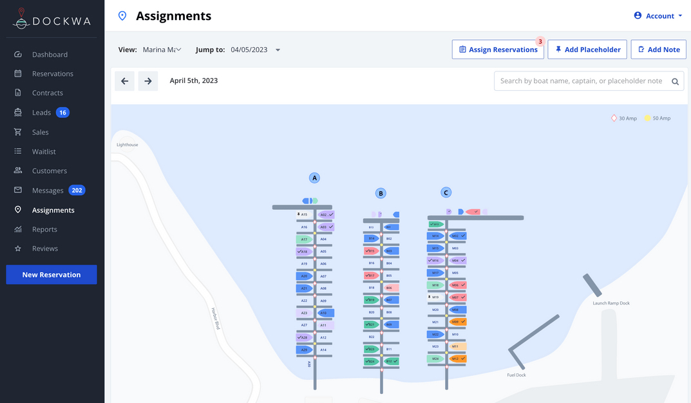691x403 pixels.
Task: Click the Dashboard gauge icon
Action: (17, 54)
